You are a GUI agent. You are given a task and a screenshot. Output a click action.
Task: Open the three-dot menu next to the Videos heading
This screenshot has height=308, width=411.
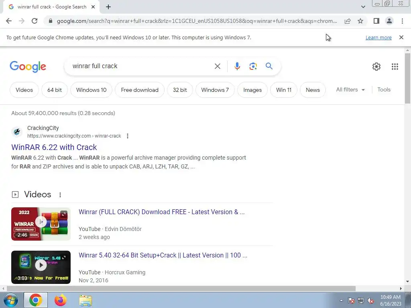(60, 195)
